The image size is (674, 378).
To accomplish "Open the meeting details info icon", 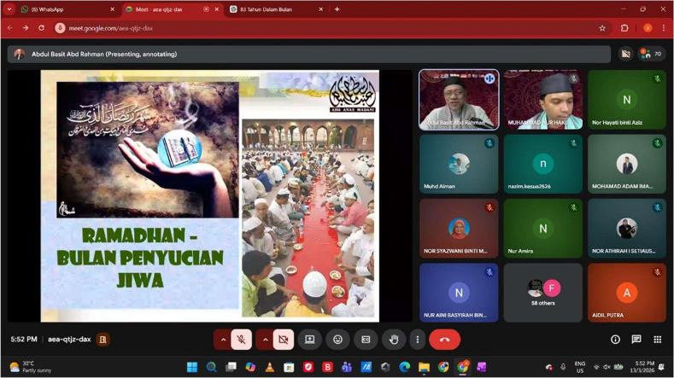I will point(615,340).
